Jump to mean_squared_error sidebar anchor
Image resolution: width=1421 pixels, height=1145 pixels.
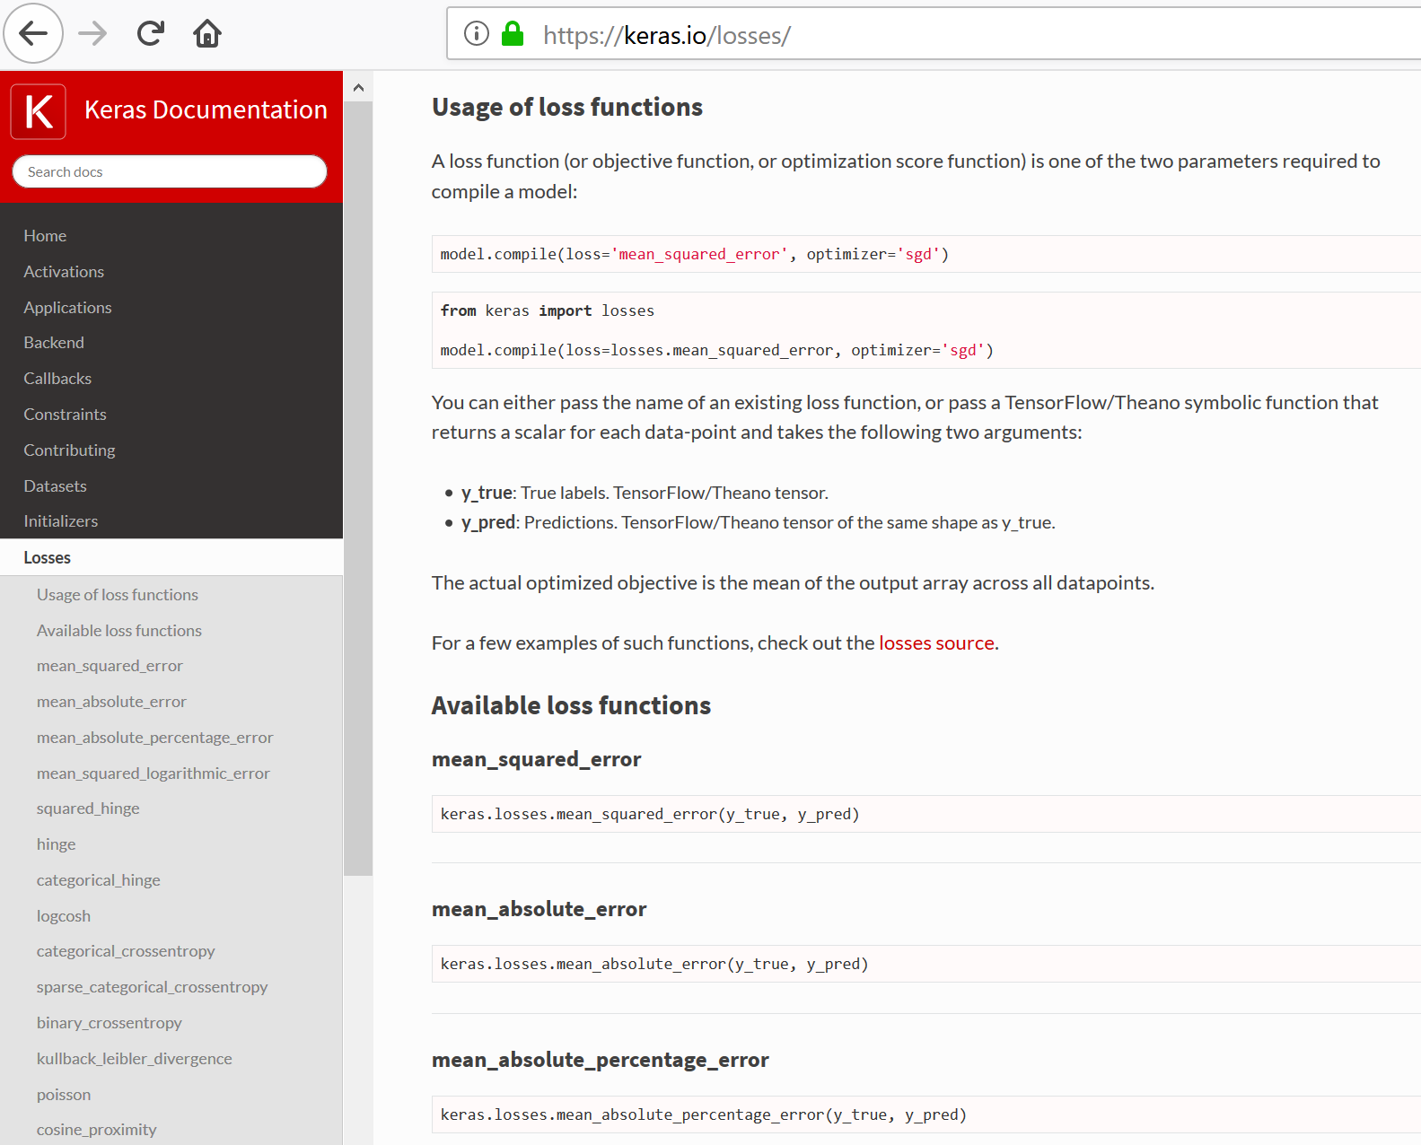(110, 666)
